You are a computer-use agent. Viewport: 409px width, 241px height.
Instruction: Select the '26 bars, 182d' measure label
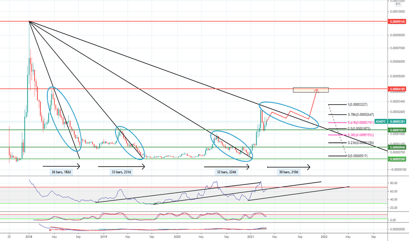point(61,172)
